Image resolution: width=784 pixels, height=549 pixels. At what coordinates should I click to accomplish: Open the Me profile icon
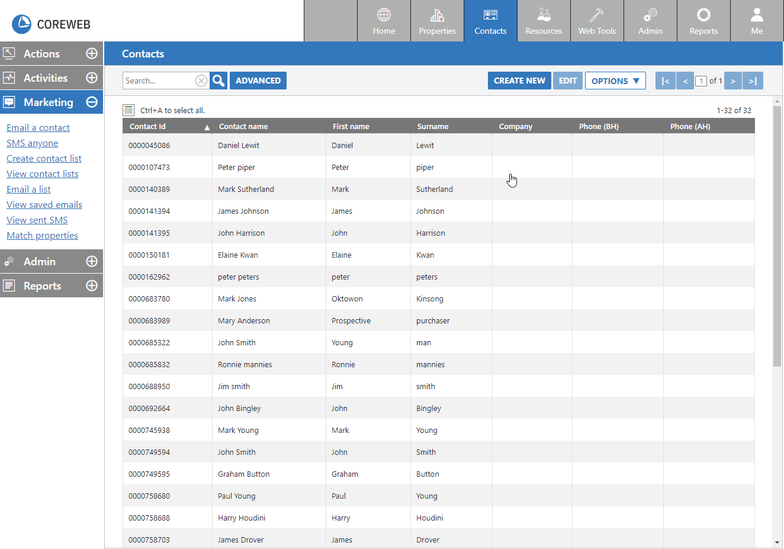[x=757, y=21]
